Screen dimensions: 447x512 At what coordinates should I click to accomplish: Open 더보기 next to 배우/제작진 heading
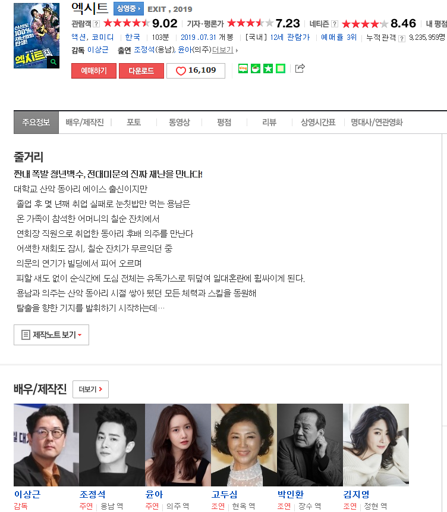pos(90,389)
